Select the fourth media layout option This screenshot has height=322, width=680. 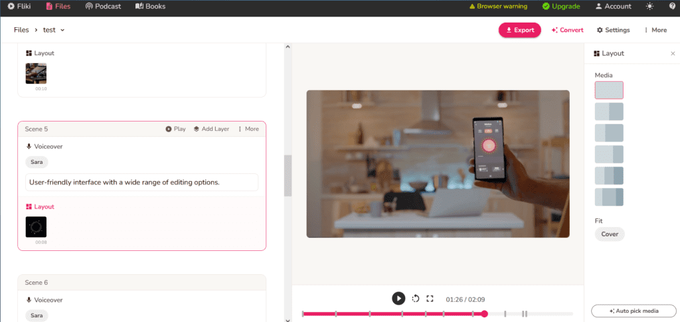tap(609, 154)
